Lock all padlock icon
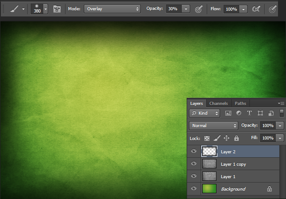Image resolution: width=286 pixels, height=199 pixels. click(x=237, y=138)
